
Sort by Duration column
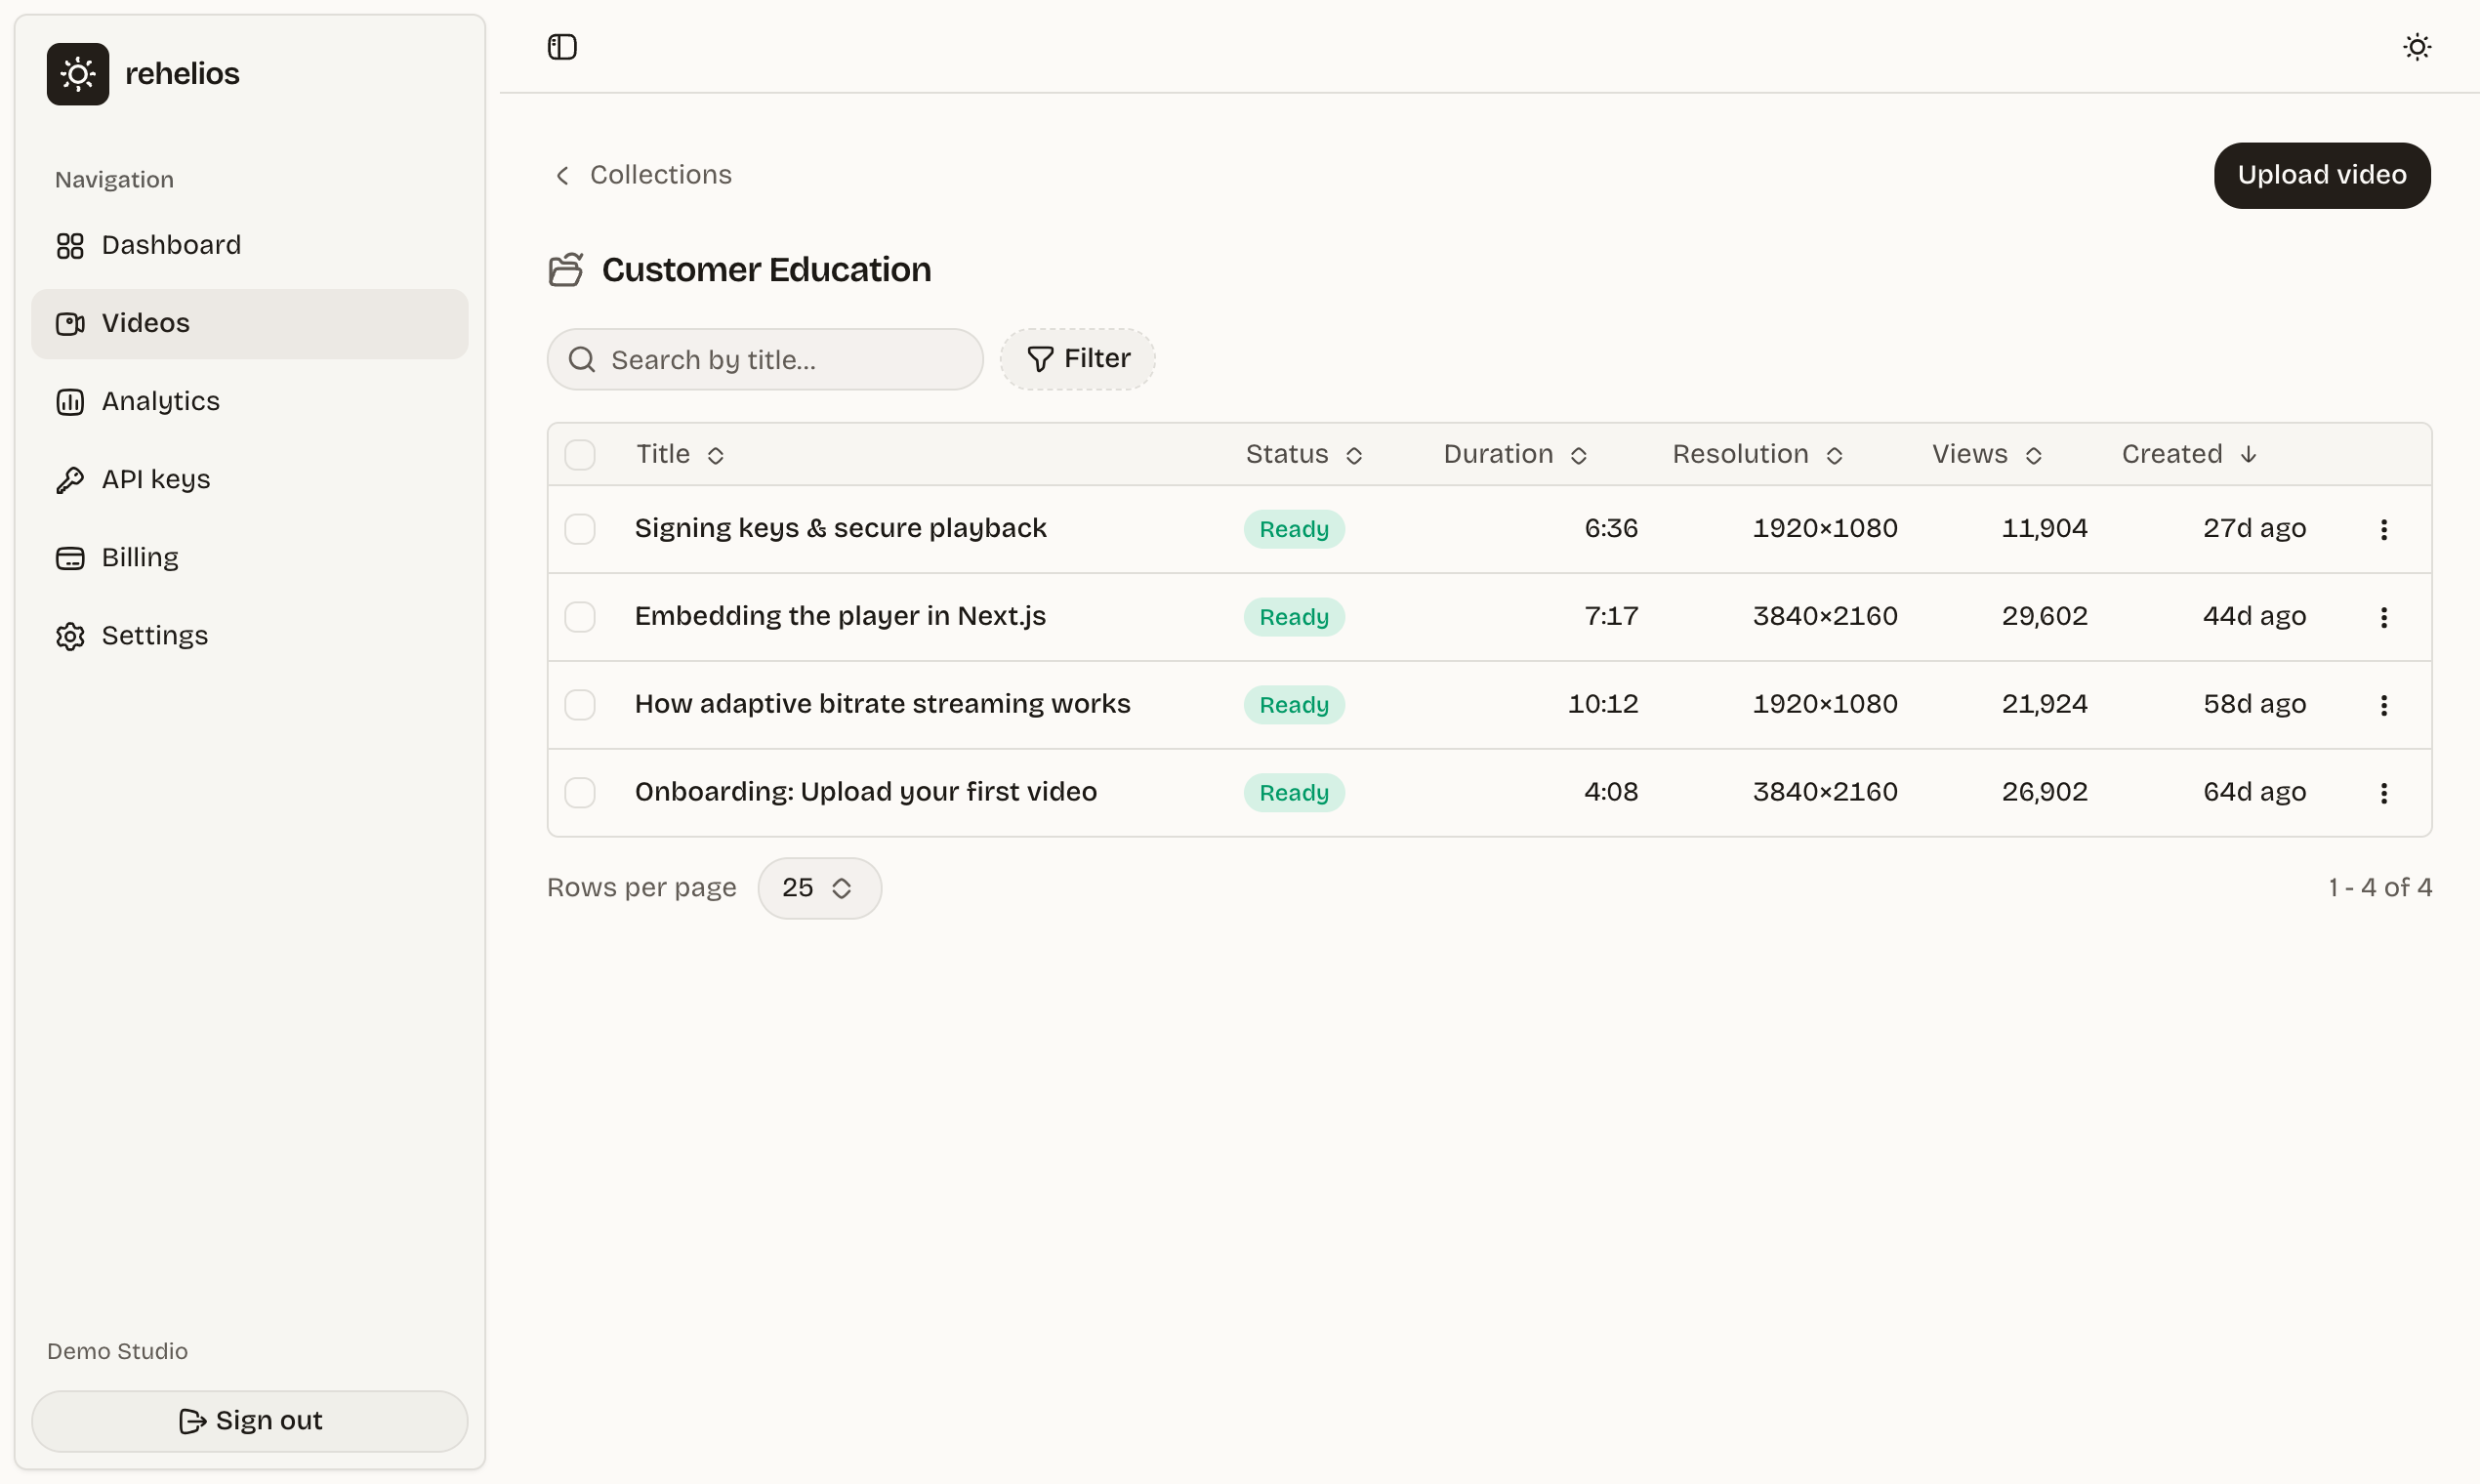pyautogui.click(x=1515, y=455)
